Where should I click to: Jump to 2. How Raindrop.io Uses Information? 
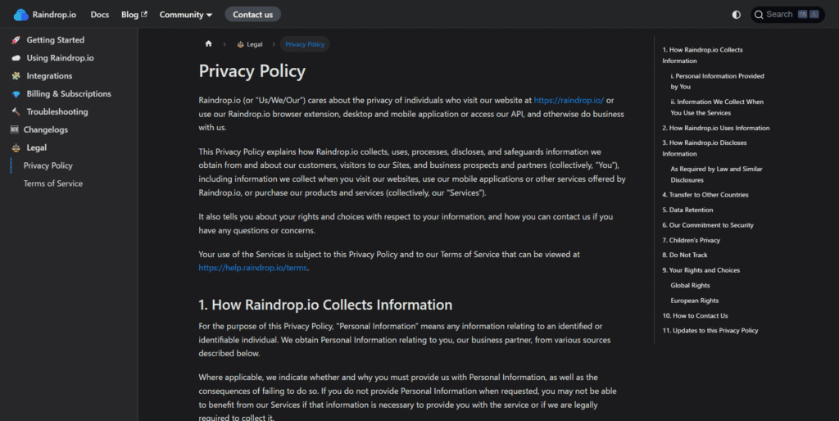point(716,128)
